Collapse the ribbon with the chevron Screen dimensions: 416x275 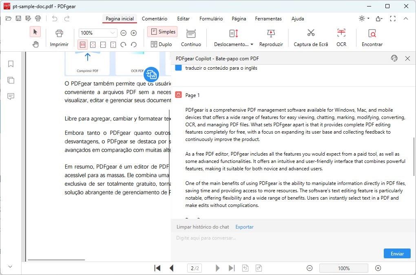[x=406, y=18]
